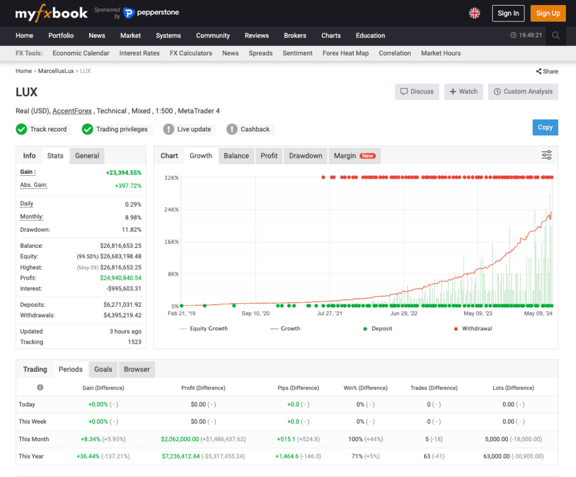Switch to the Goals tab

coord(103,369)
